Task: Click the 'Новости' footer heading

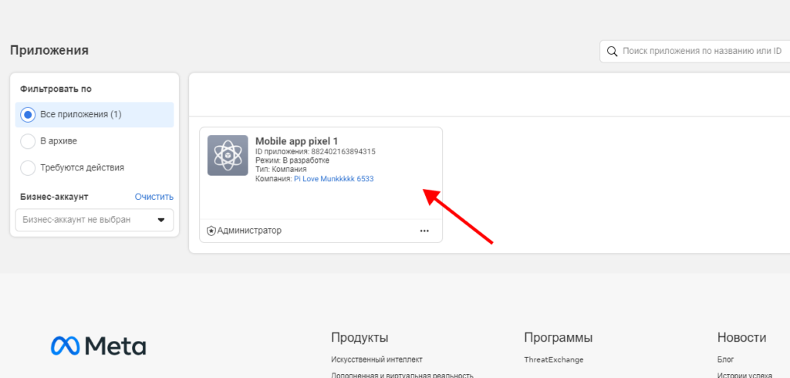Action: 741,338
